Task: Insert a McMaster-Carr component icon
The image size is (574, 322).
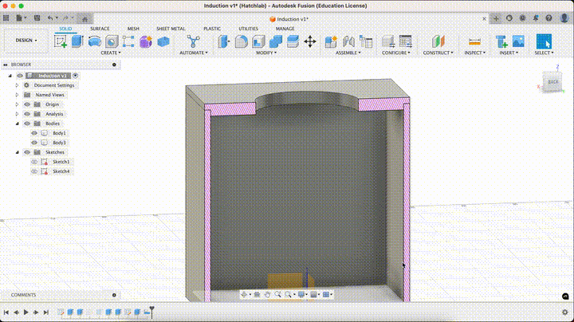Action: click(x=501, y=41)
